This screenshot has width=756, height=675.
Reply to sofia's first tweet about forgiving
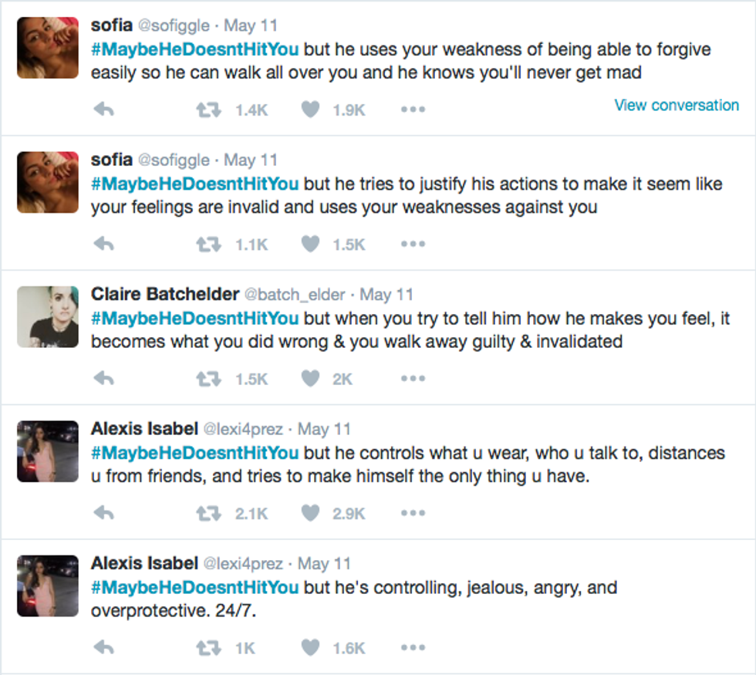point(103,110)
